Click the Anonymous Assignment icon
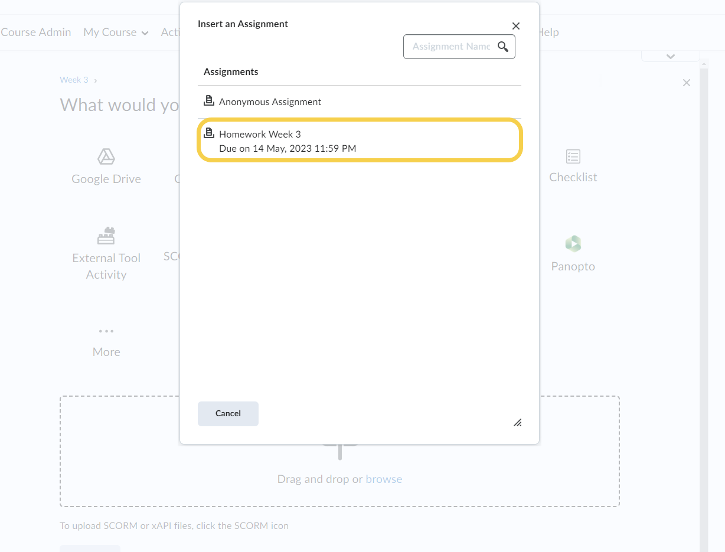The image size is (725, 552). 208,101
